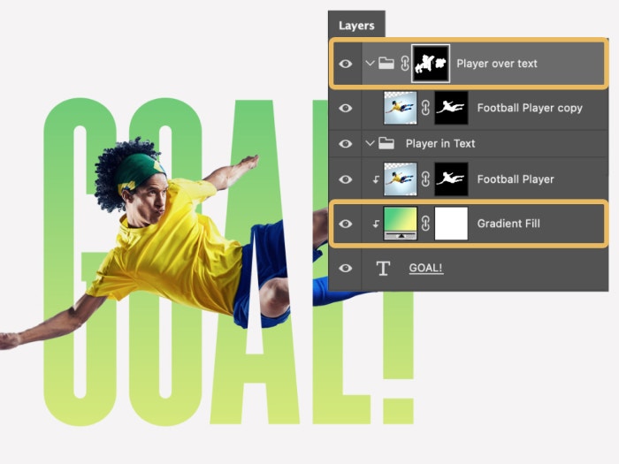Toggle visibility of Football Player layer
Screen dimensions: 619x464
[x=346, y=179]
